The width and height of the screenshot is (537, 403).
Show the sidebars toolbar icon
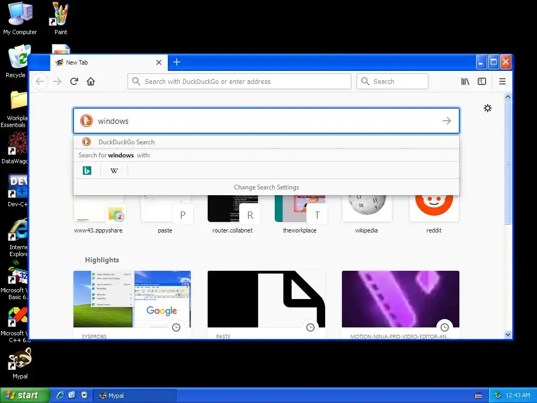482,81
